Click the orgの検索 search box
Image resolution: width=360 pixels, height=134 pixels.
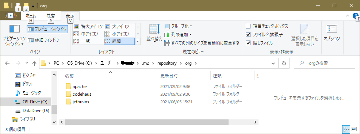click(x=324, y=63)
